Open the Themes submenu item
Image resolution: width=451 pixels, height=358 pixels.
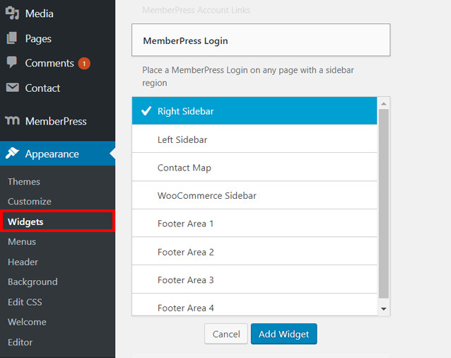coord(24,182)
